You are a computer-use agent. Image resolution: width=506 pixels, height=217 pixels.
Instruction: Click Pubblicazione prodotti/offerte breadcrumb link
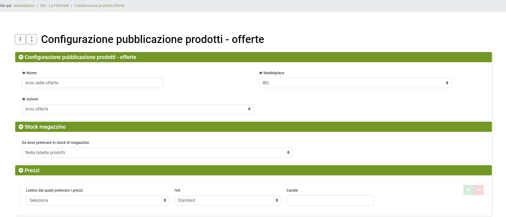tap(99, 6)
